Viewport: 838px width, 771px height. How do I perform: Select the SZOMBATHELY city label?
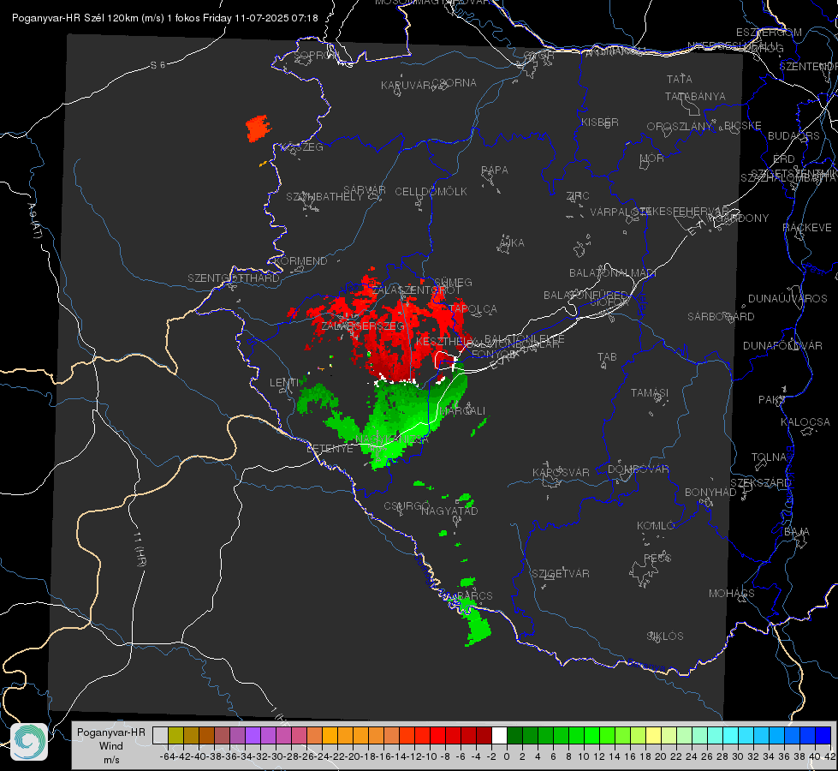324,196
